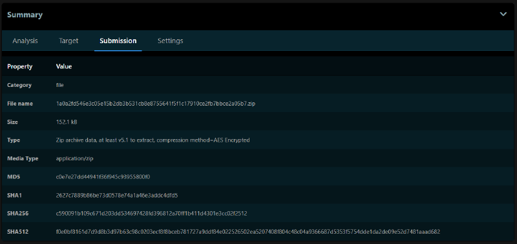
Task: Select the zip file name value
Action: [x=156, y=104]
